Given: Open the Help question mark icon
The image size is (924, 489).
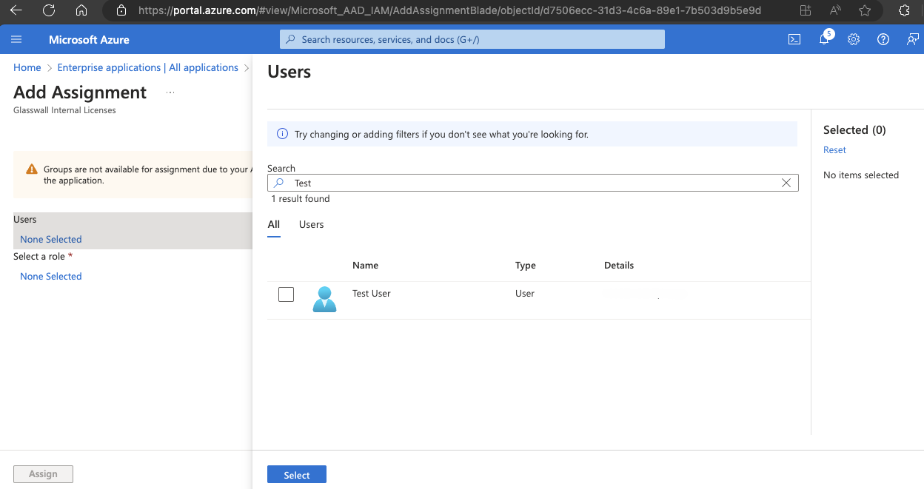Looking at the screenshot, I should coord(883,40).
